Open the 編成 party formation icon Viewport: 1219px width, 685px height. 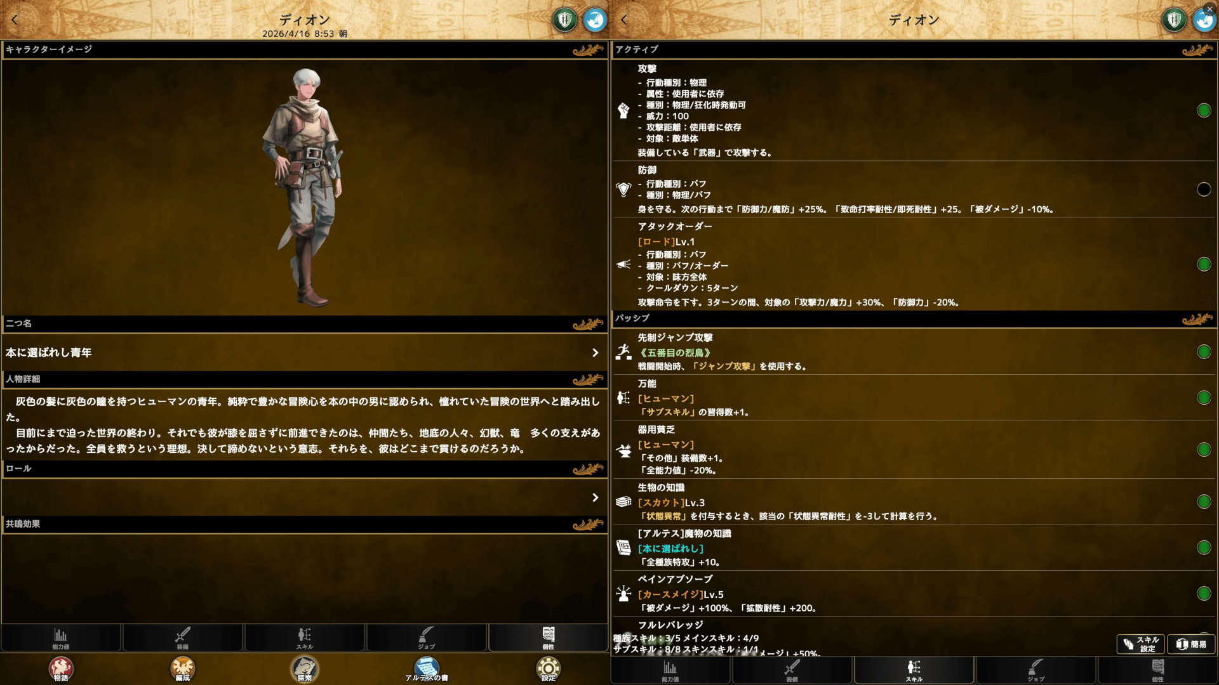(x=183, y=668)
